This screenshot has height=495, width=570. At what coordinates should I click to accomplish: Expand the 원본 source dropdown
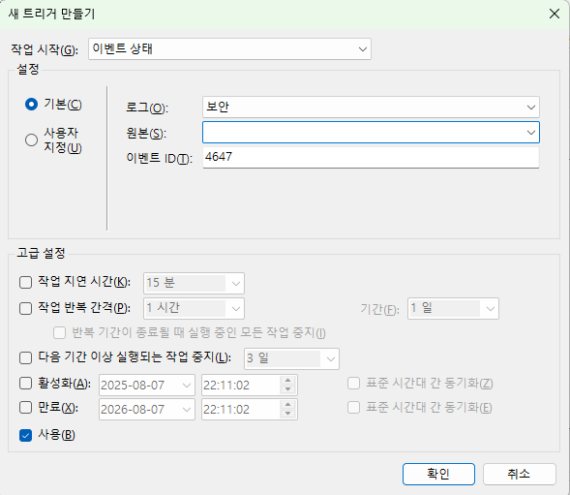pos(530,133)
